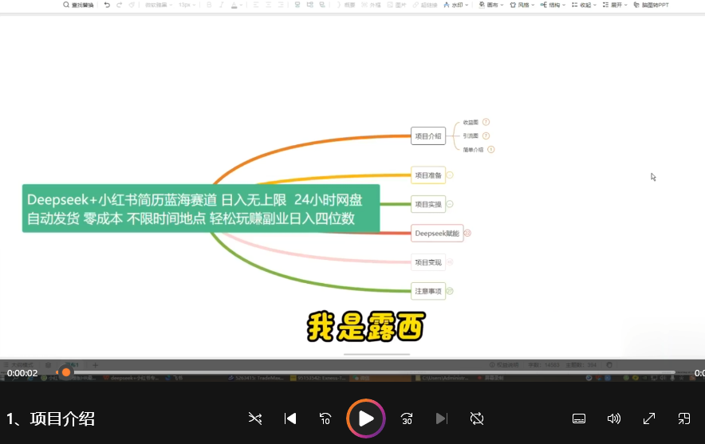The height and width of the screenshot is (444, 705).
Task: Add a 概要 summary
Action: pyautogui.click(x=345, y=5)
